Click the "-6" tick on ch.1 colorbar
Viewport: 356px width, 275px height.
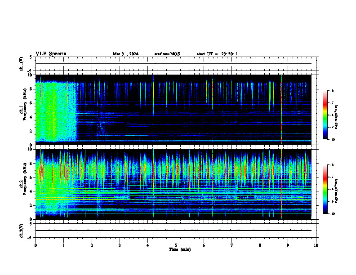[332, 91]
